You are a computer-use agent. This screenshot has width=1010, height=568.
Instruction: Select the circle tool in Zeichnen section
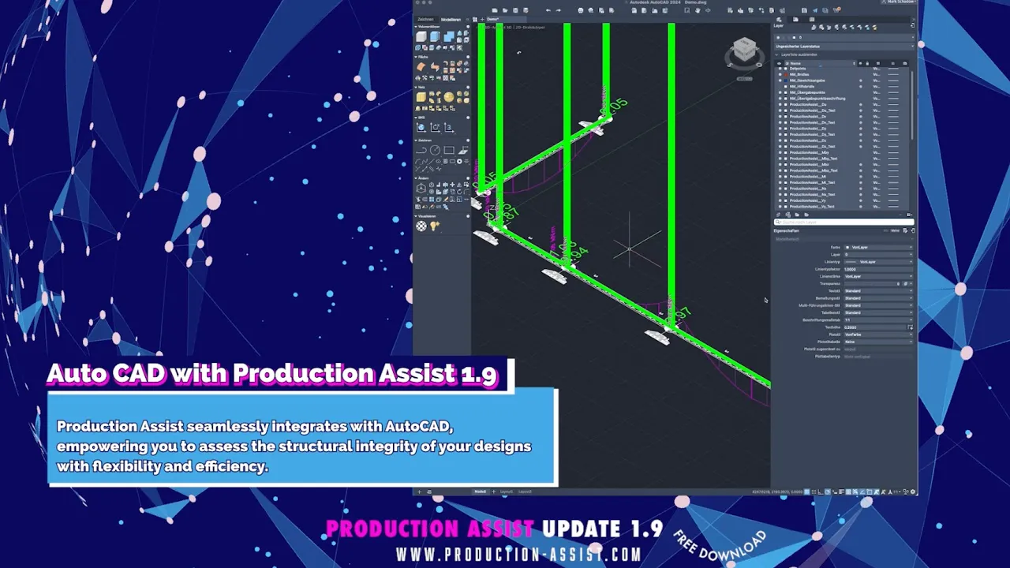[x=435, y=151]
